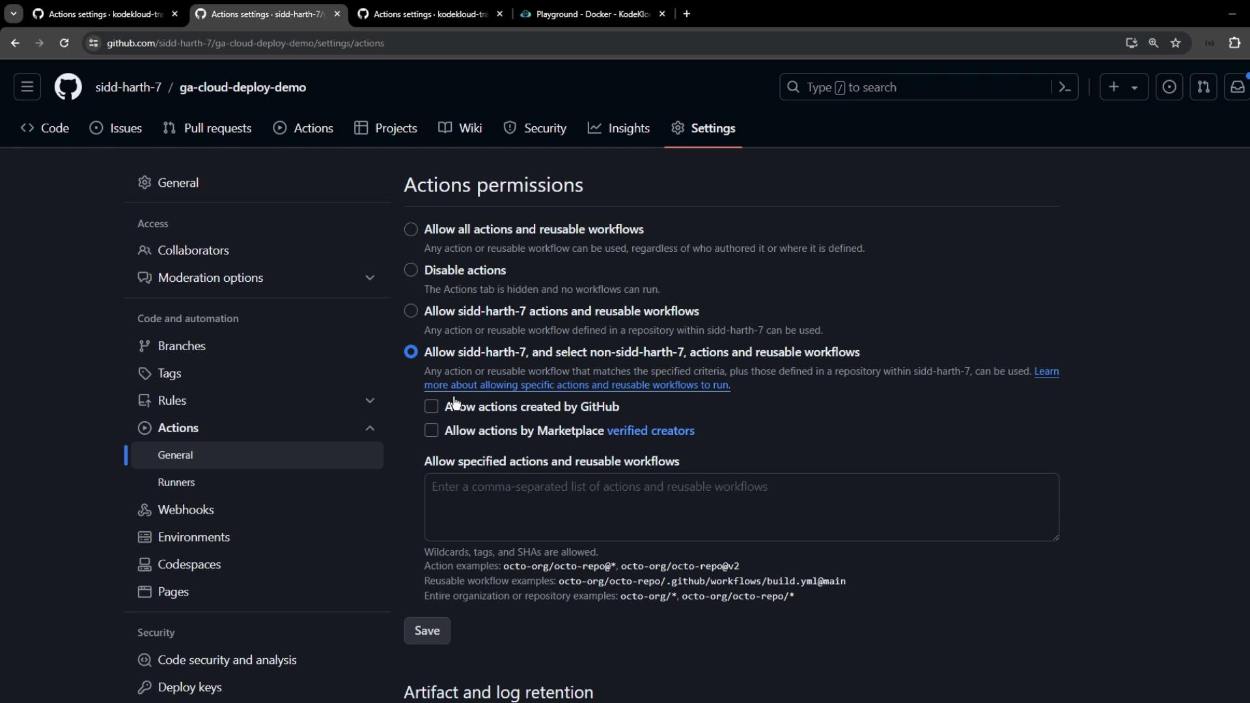
Task: Expand Moderation options in sidebar
Action: click(370, 278)
